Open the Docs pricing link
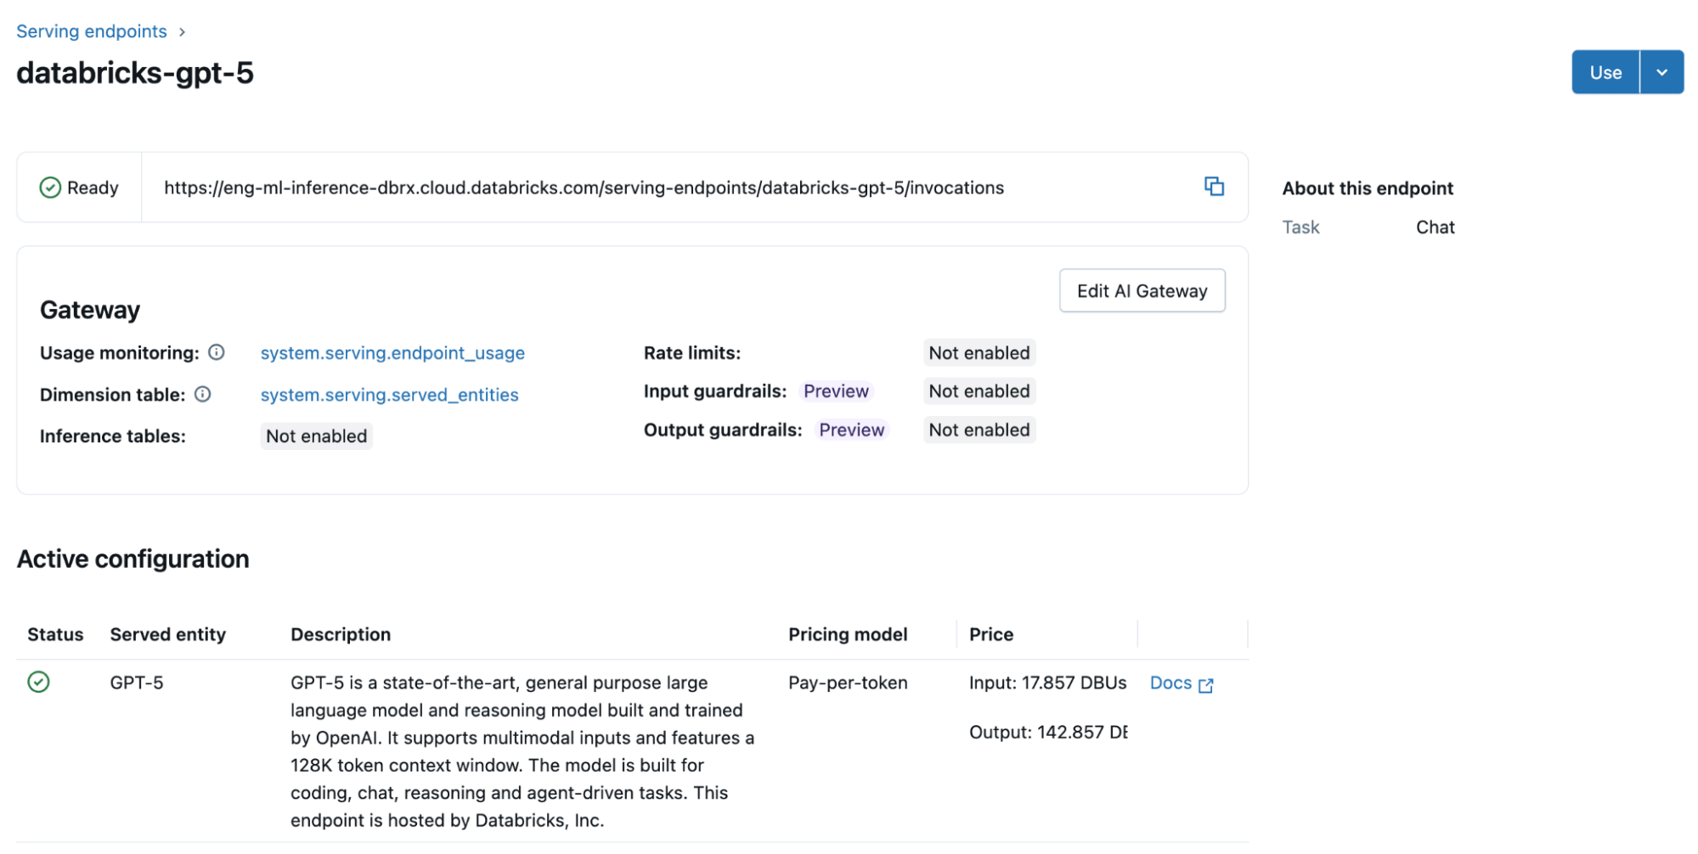 (1171, 683)
